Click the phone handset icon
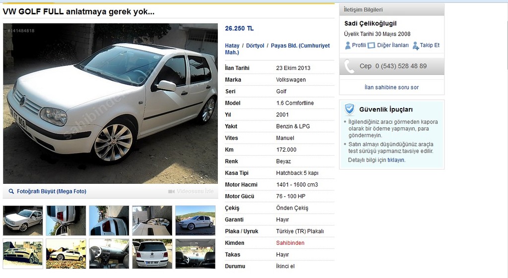 point(349,66)
